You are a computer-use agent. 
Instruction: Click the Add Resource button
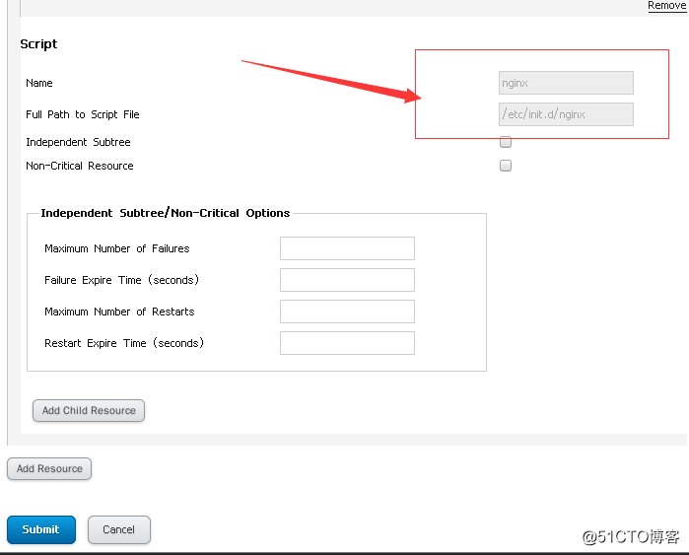pyautogui.click(x=49, y=468)
